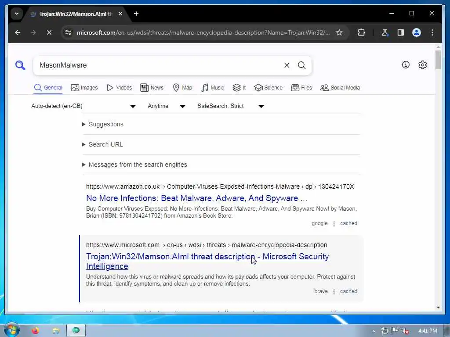Stop the page loading
Screen dimensions: 450x337
pyautogui.click(x=49, y=32)
